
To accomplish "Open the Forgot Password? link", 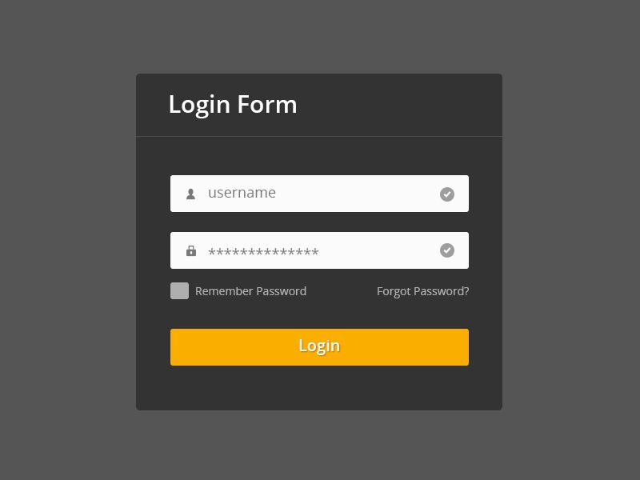I will coord(423,291).
